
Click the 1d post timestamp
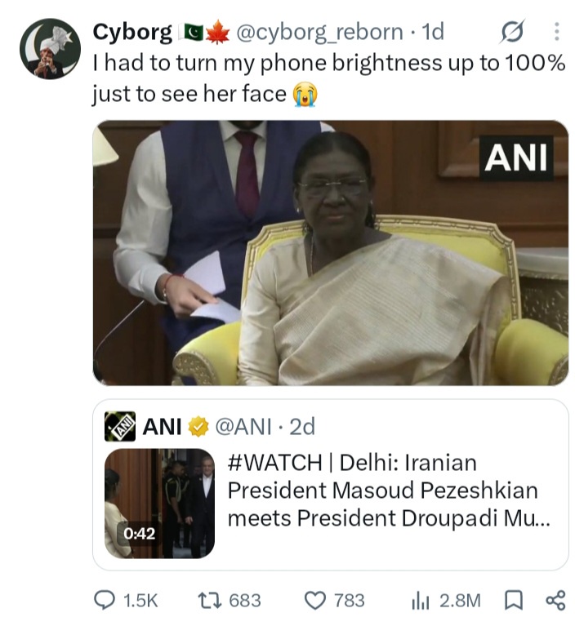[x=433, y=32]
